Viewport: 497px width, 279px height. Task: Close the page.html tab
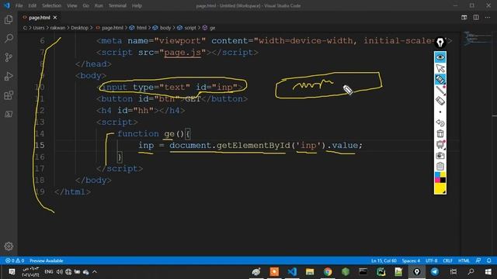55,18
